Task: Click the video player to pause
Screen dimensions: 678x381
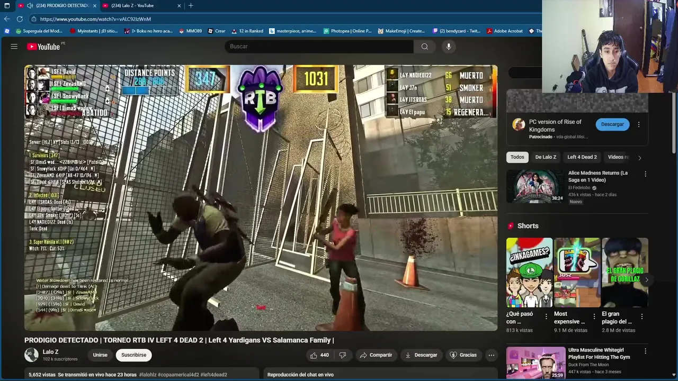Action: tap(261, 198)
